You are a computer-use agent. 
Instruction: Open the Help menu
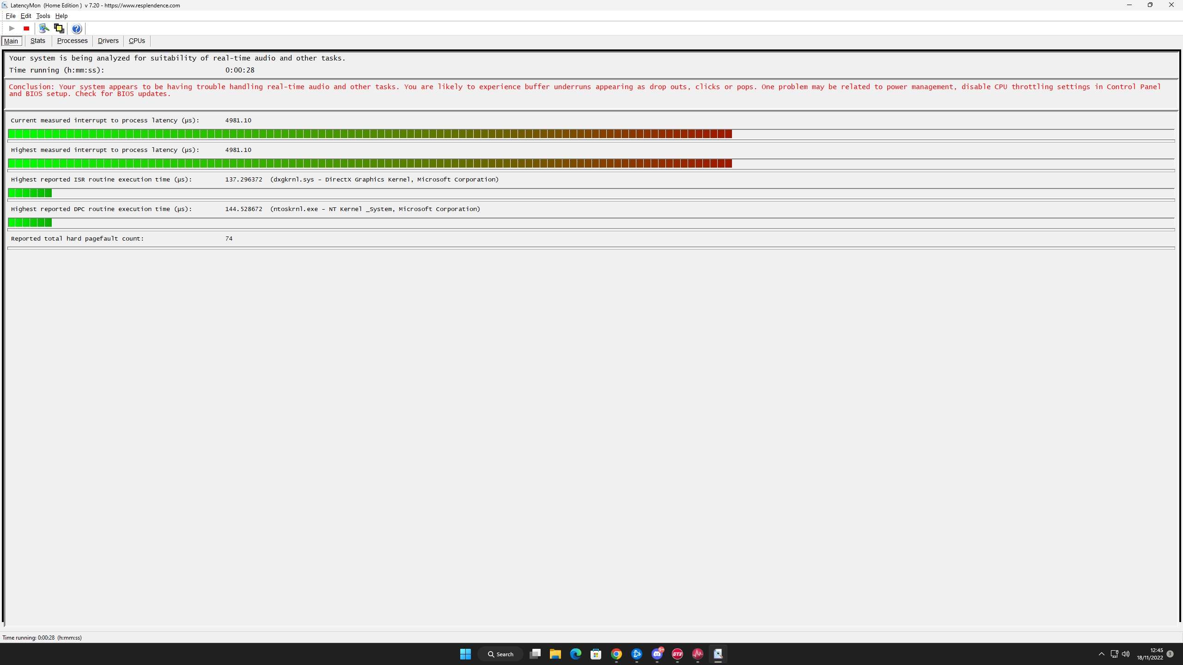(x=61, y=16)
